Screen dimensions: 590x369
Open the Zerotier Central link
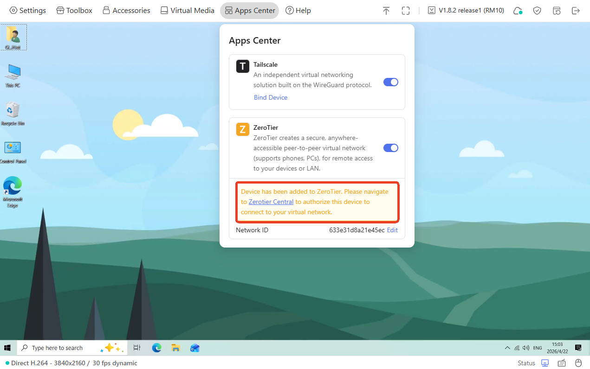pyautogui.click(x=271, y=202)
